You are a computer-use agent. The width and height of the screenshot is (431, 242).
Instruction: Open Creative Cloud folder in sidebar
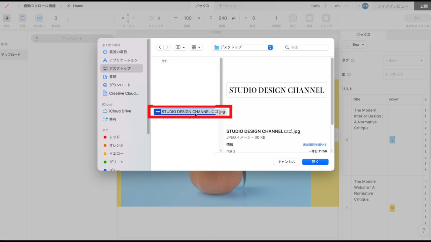point(122,93)
